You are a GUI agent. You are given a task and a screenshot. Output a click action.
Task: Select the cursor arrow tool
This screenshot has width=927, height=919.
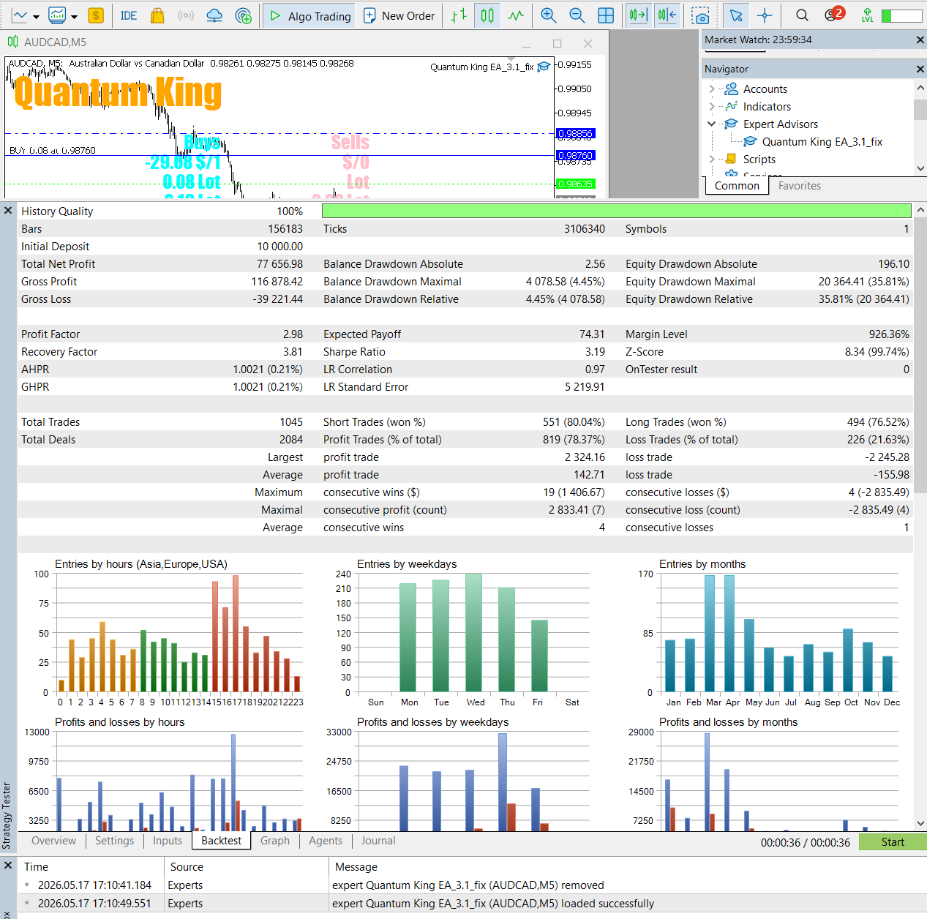736,15
